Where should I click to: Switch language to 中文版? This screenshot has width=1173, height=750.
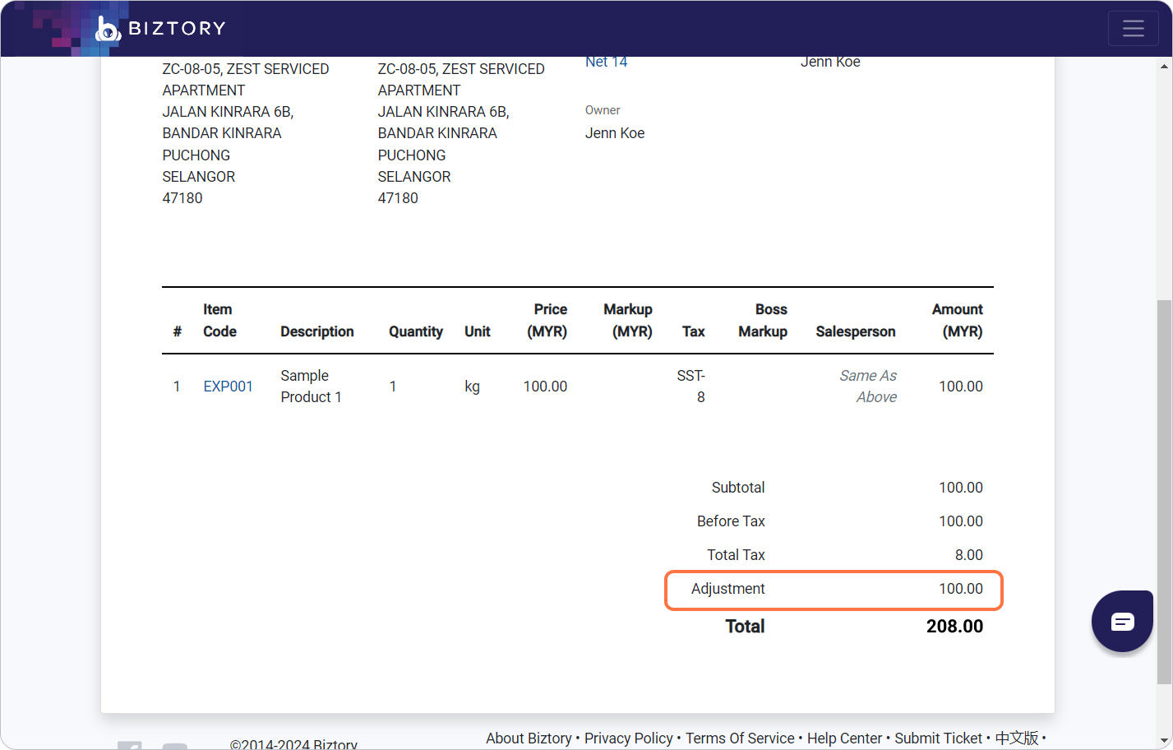1017,738
